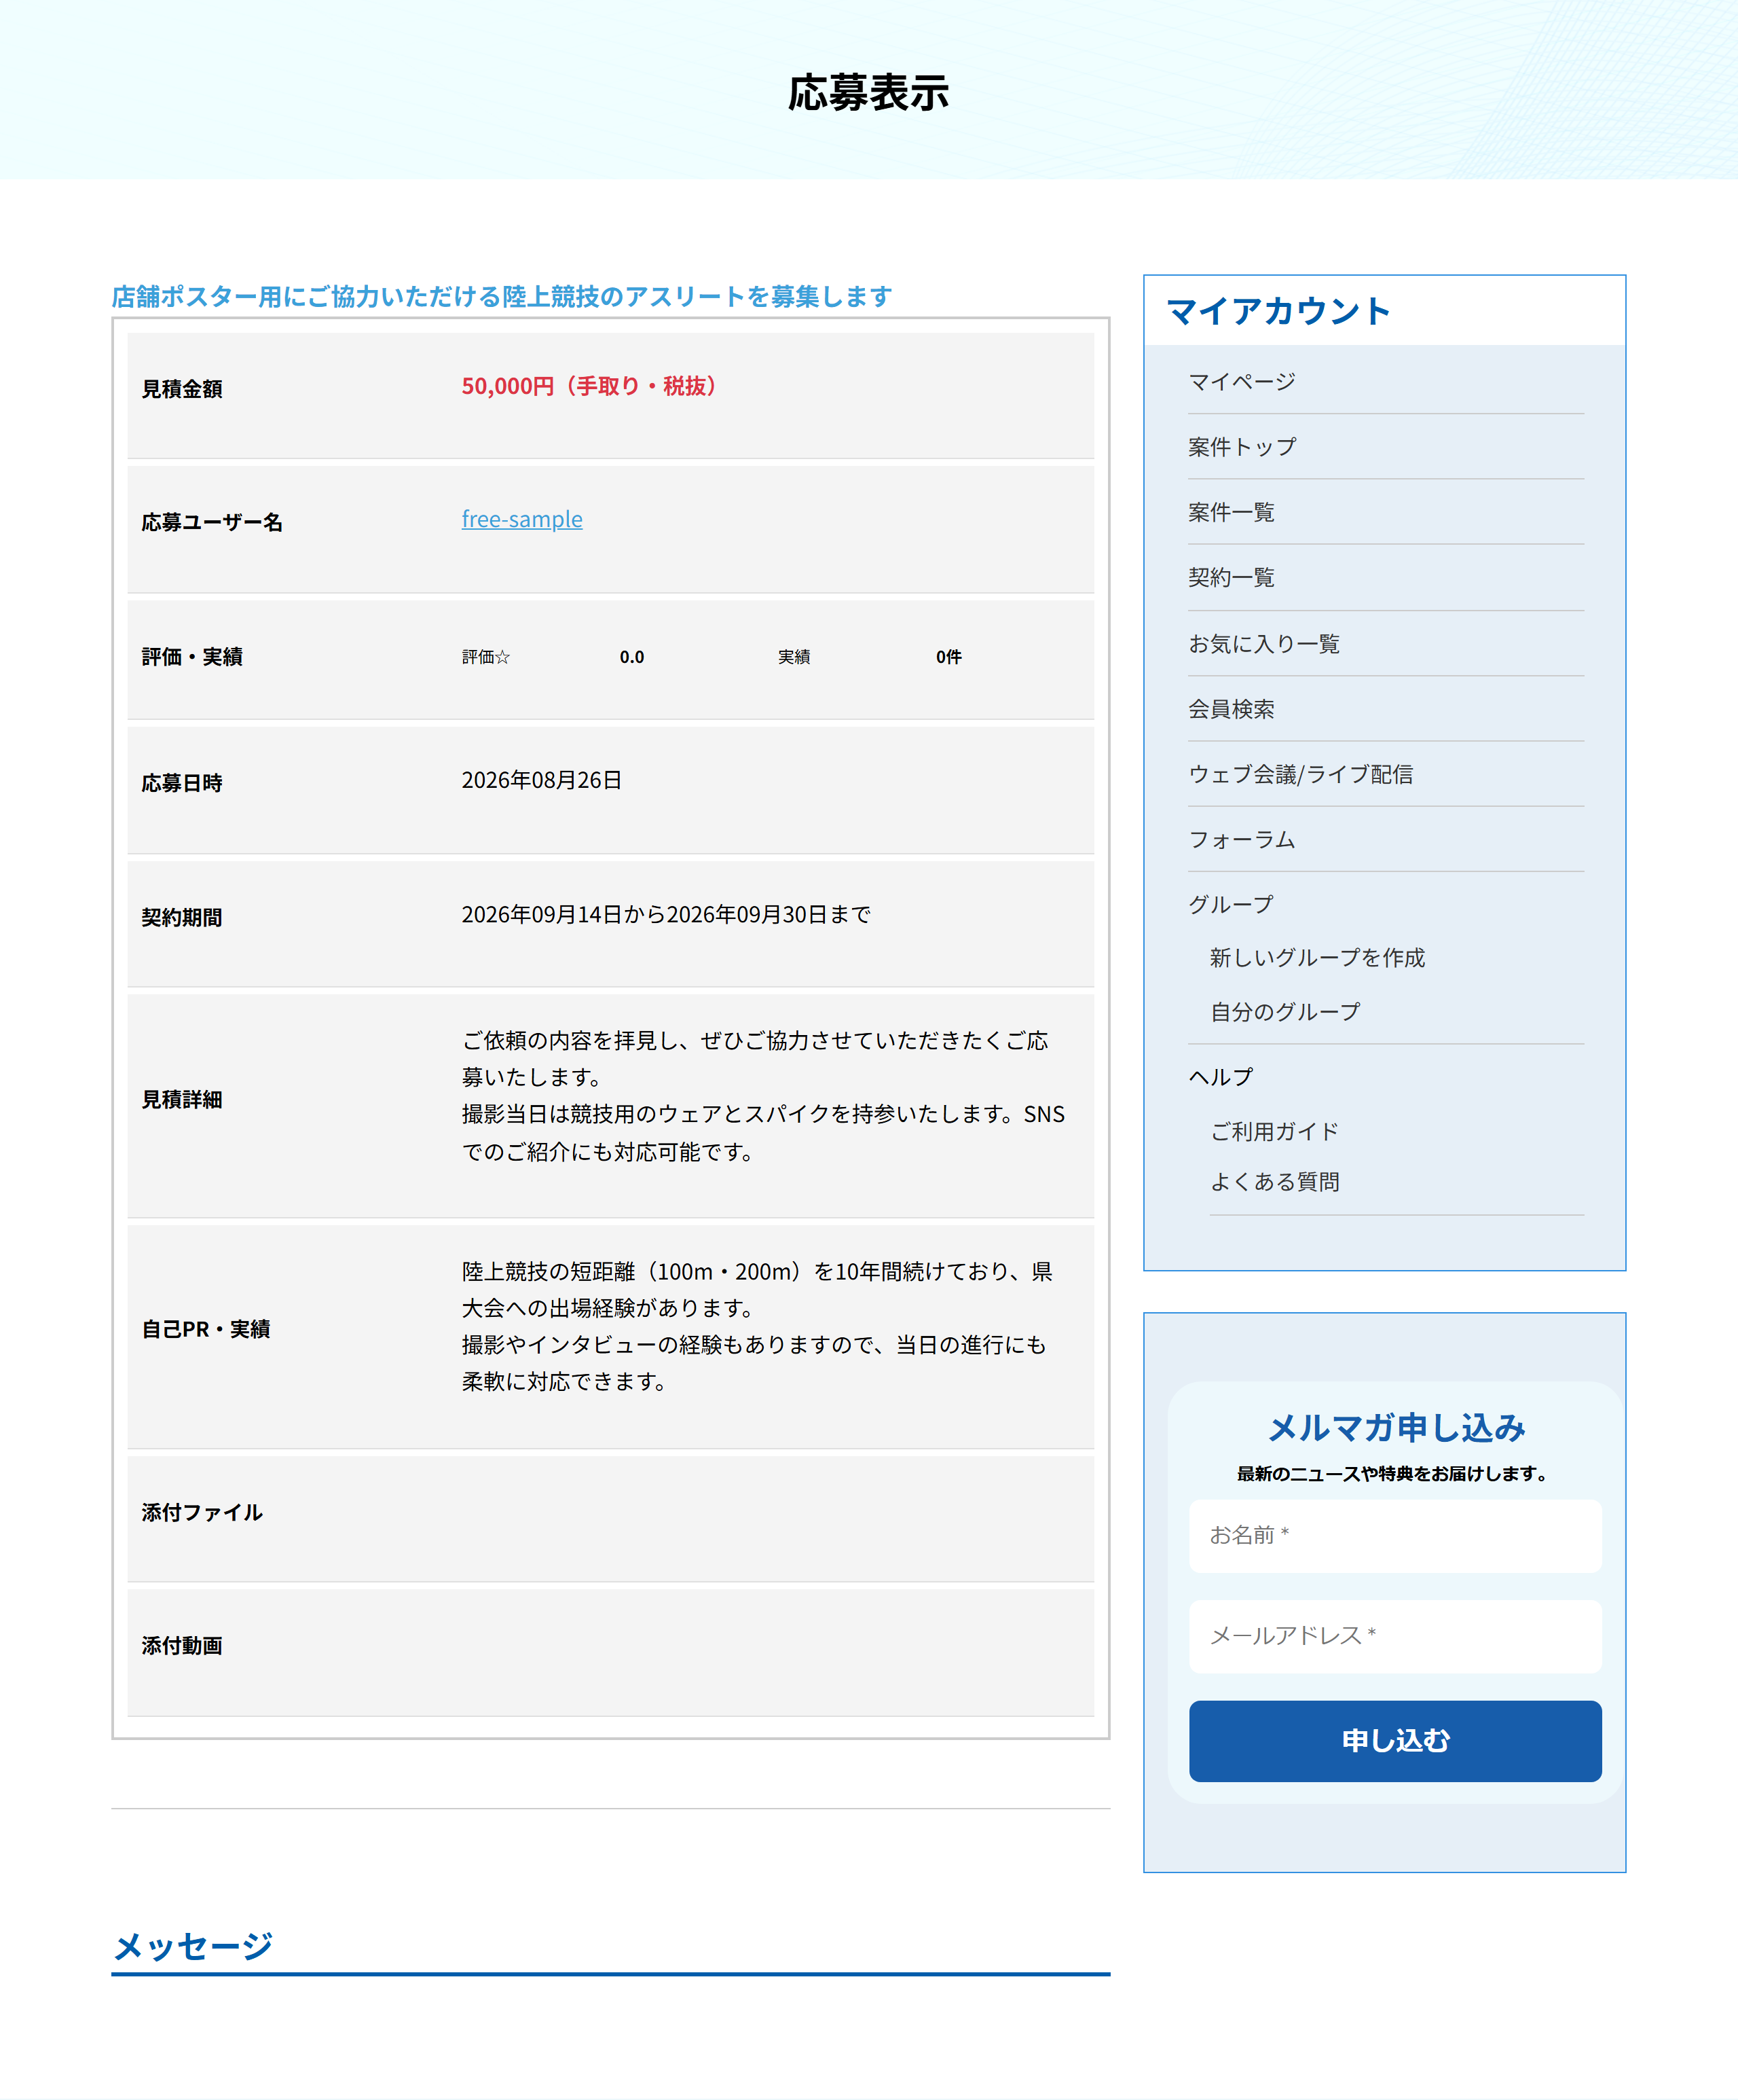Click the 0.0 rating value
Image resolution: width=1738 pixels, height=2100 pixels.
631,657
